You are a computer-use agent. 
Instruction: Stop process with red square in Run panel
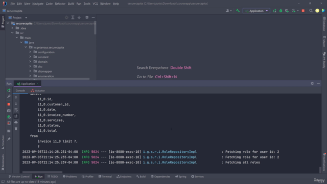9,104
